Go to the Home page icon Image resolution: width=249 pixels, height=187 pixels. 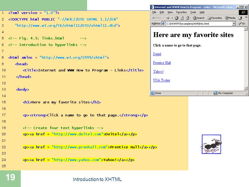coord(188,18)
